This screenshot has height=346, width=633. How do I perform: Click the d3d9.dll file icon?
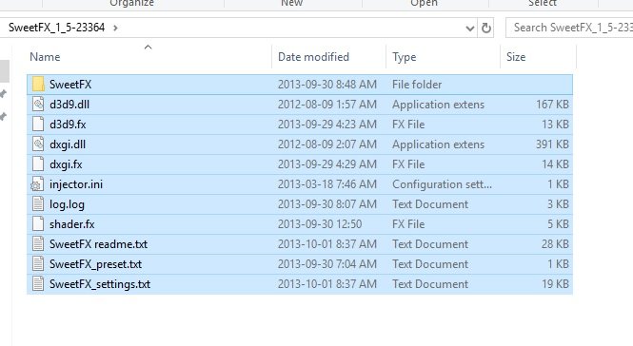tap(38, 104)
